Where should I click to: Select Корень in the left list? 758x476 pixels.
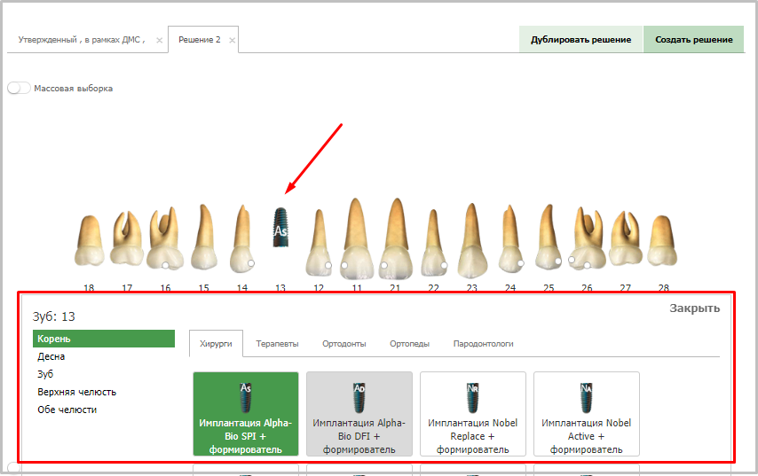[104, 339]
